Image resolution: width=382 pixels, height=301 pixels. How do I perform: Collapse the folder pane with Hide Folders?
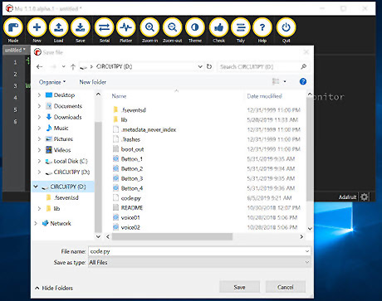click(x=54, y=288)
